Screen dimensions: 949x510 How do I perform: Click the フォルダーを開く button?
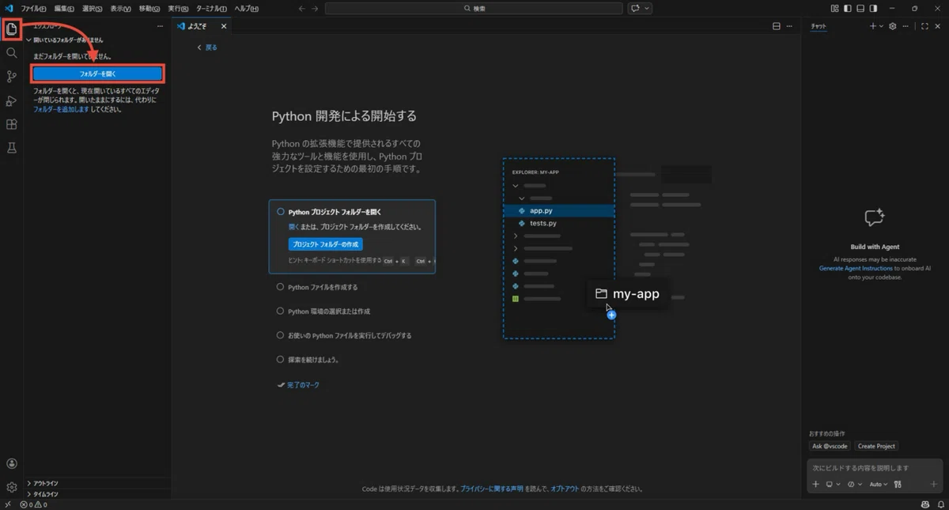point(97,74)
